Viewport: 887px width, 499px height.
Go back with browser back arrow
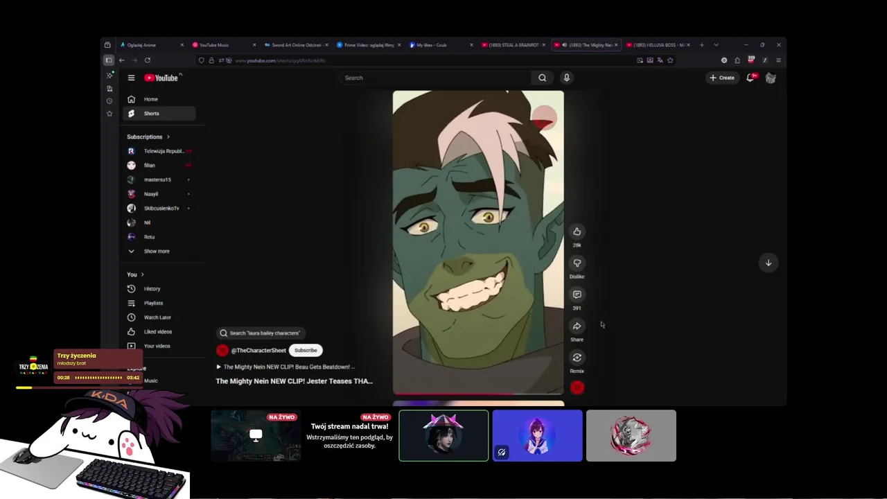click(122, 60)
